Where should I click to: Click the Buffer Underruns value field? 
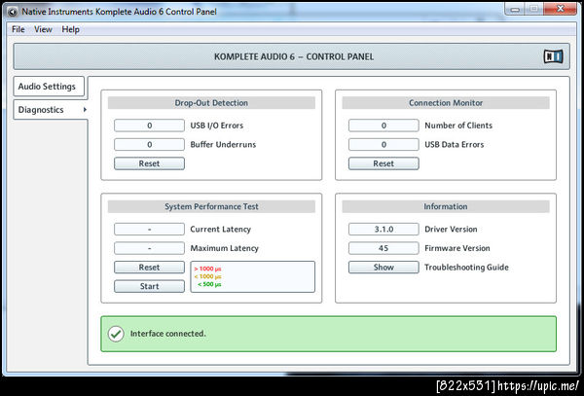[149, 144]
